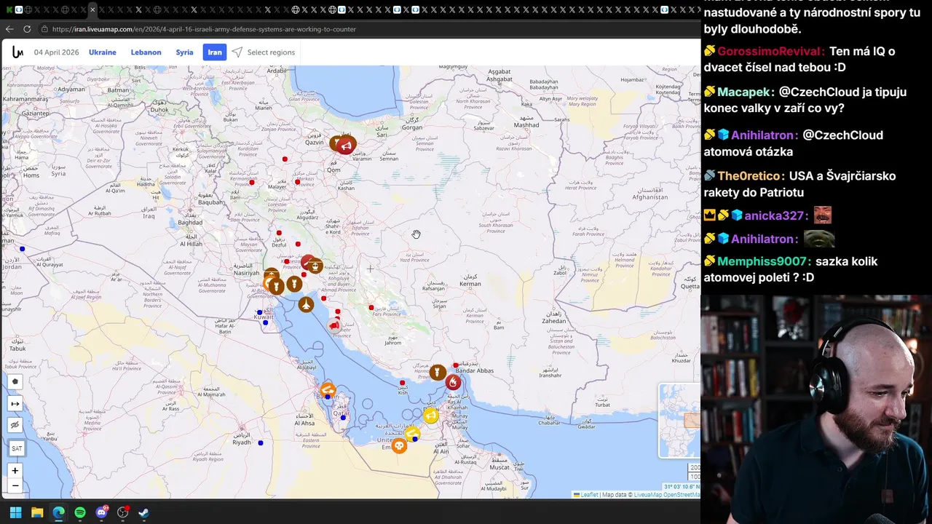Zoom in with the plus button
Screen dimensions: 932x524
[15, 471]
